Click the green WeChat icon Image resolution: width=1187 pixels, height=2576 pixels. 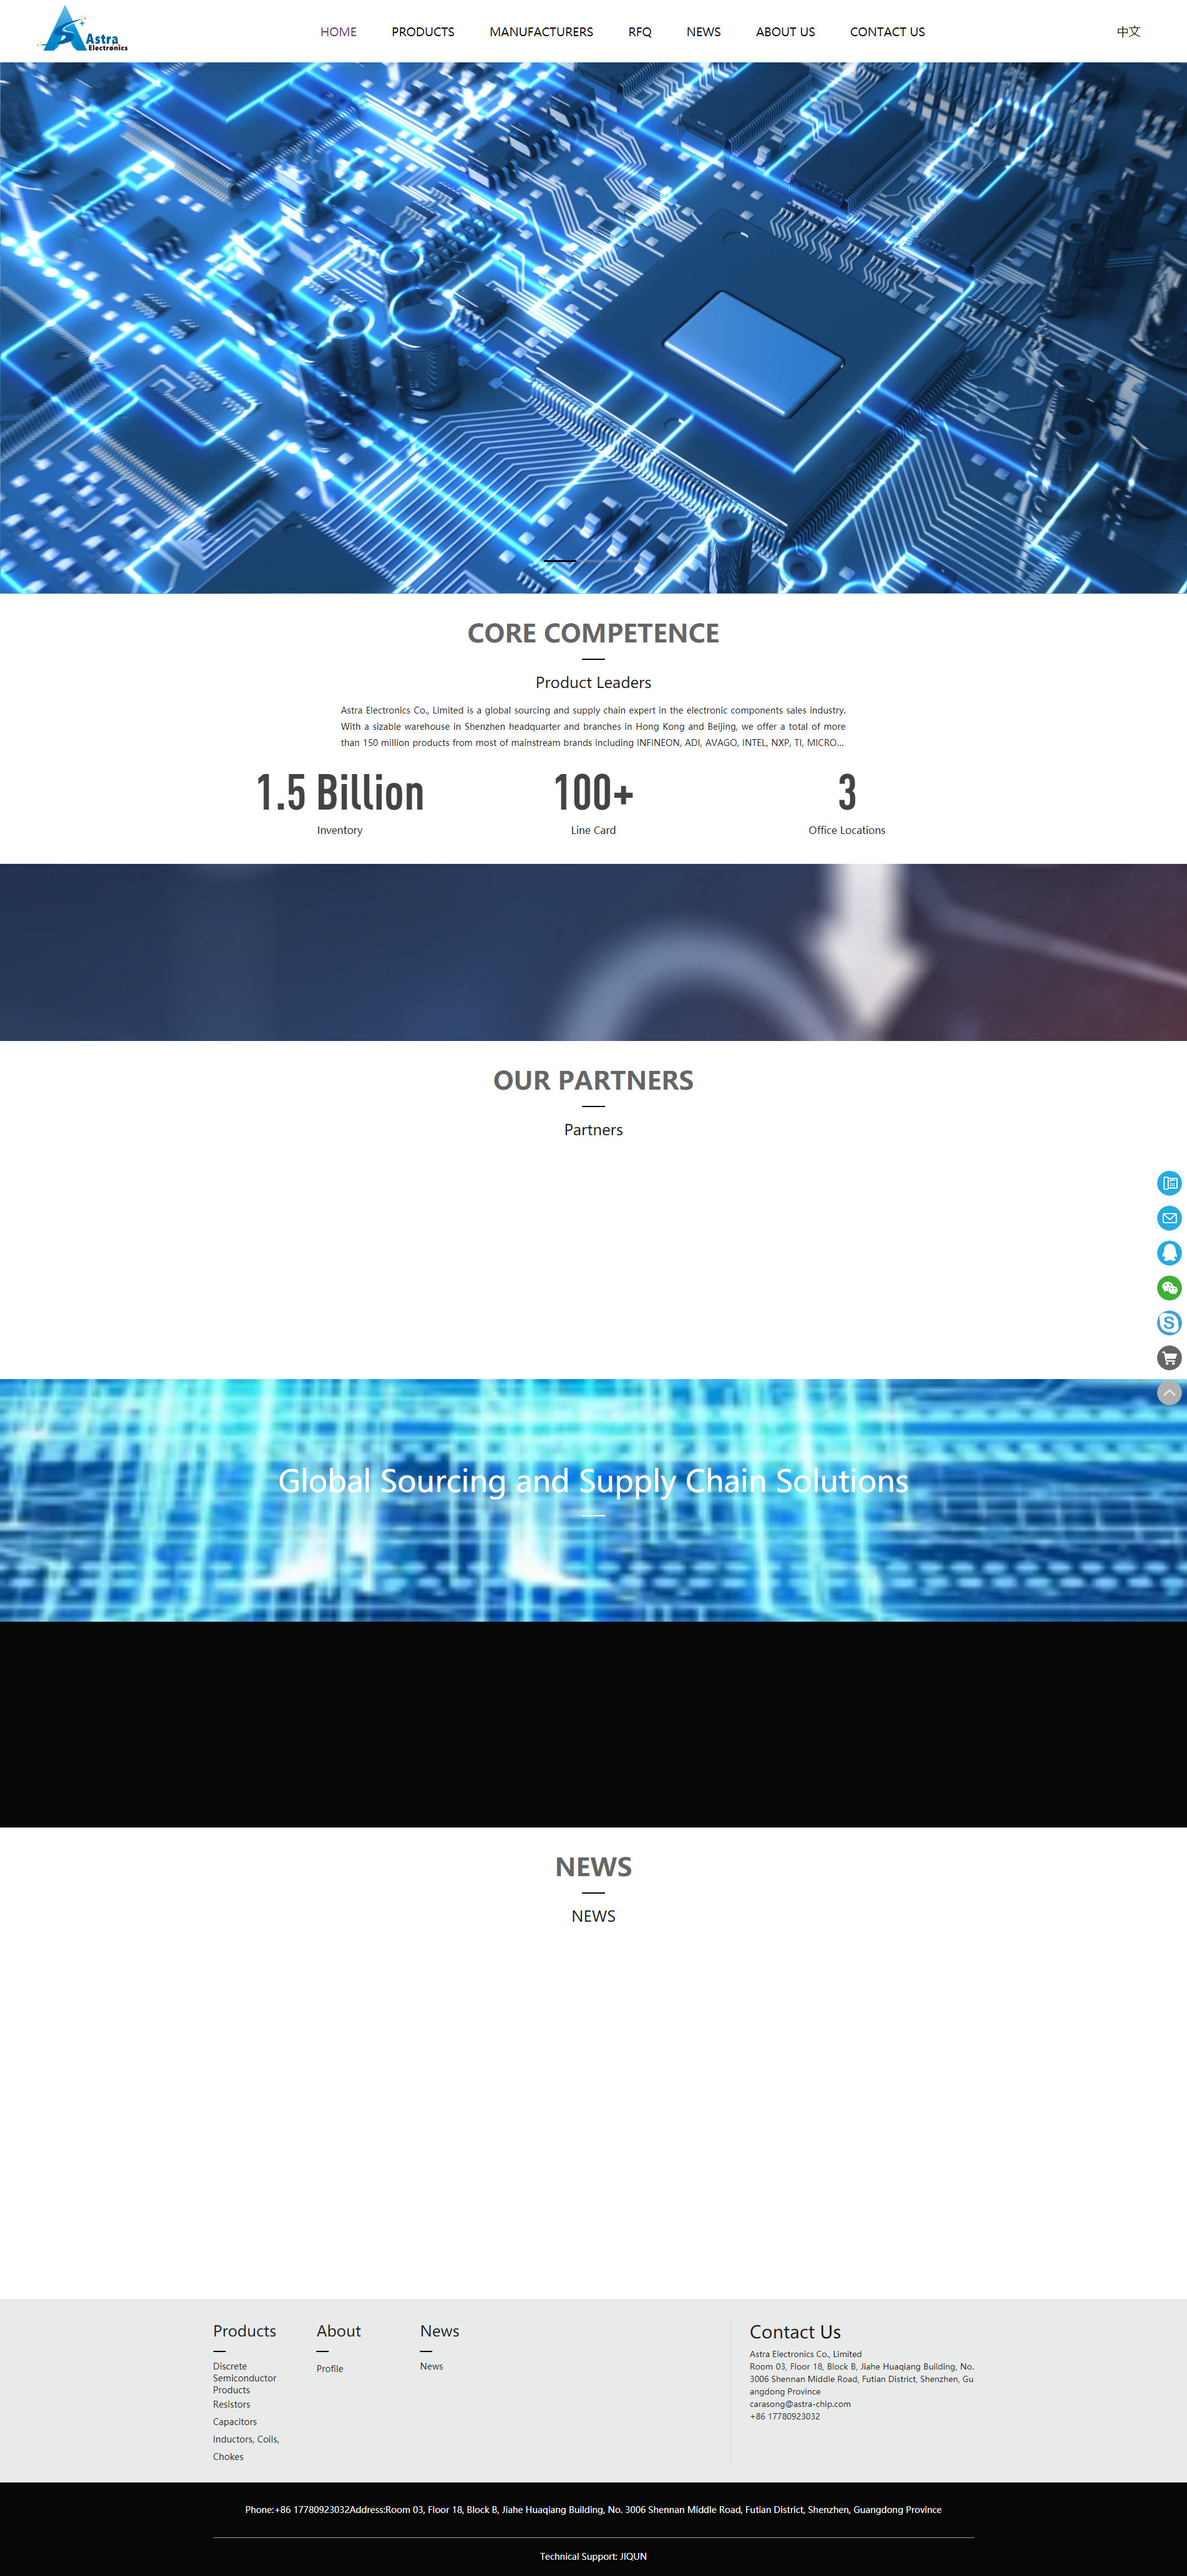pyautogui.click(x=1168, y=1288)
